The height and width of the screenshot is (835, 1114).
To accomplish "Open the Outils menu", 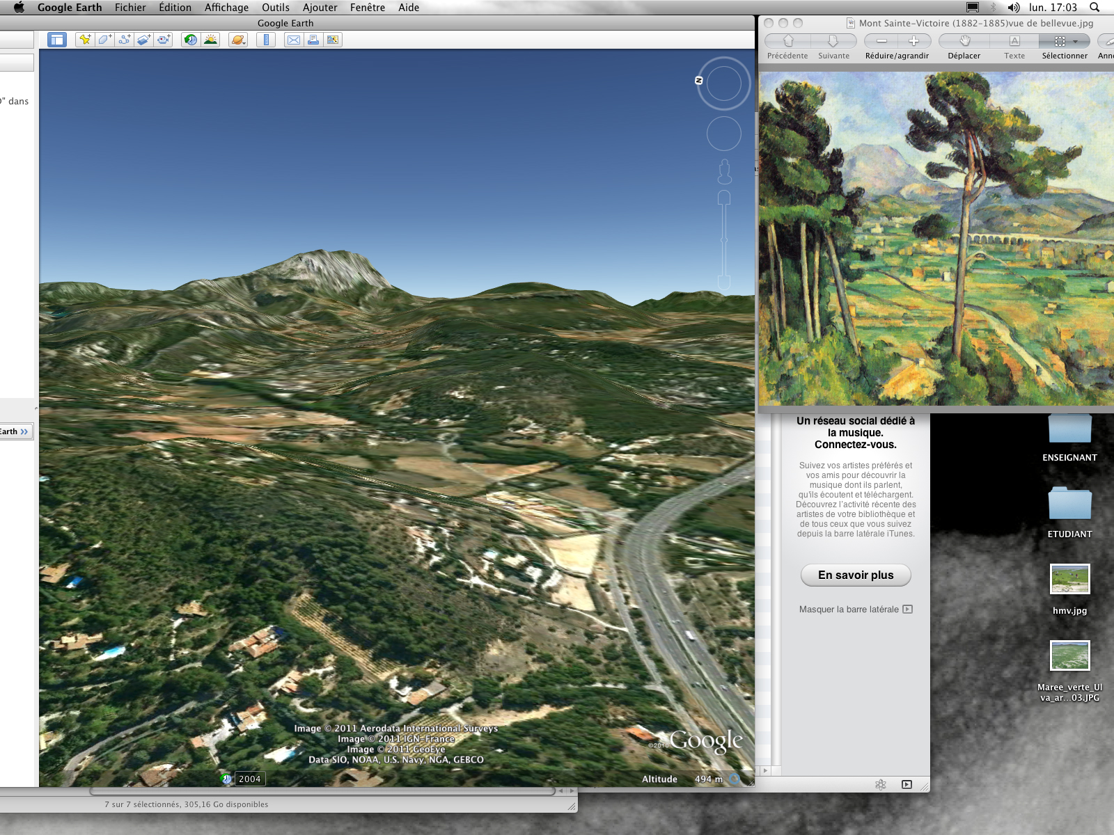I will [x=275, y=8].
